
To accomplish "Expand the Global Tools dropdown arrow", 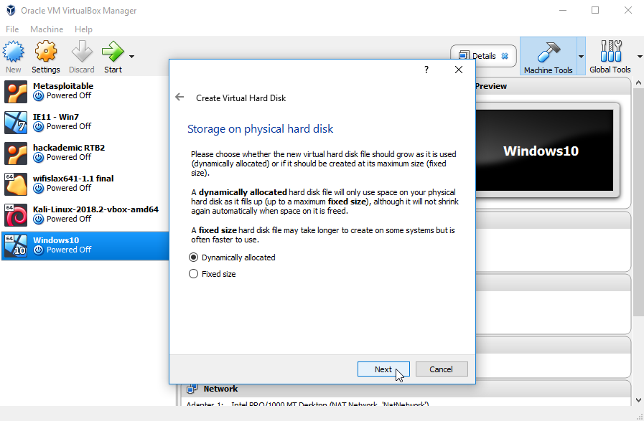I will coord(639,56).
